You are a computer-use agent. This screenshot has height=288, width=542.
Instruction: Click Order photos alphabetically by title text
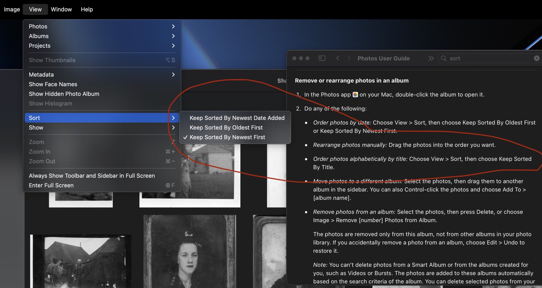[360, 159]
